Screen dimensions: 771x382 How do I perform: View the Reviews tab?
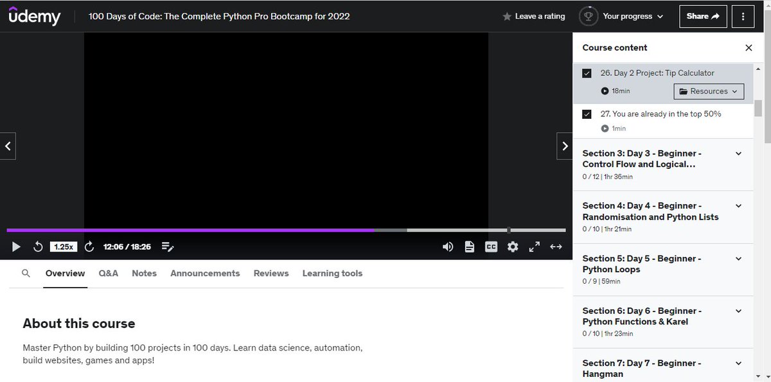tap(271, 273)
